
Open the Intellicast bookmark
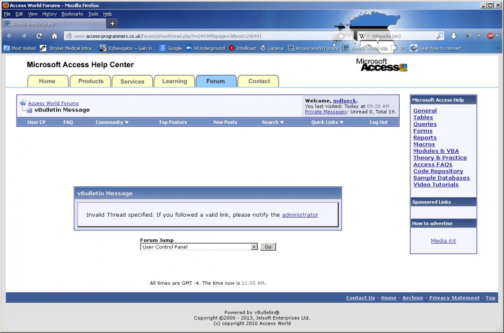tap(243, 48)
